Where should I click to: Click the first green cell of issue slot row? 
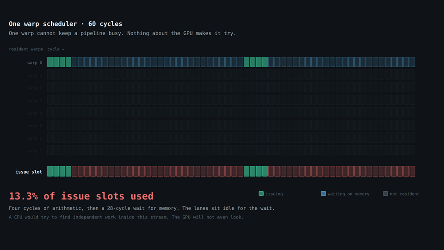pos(50,171)
